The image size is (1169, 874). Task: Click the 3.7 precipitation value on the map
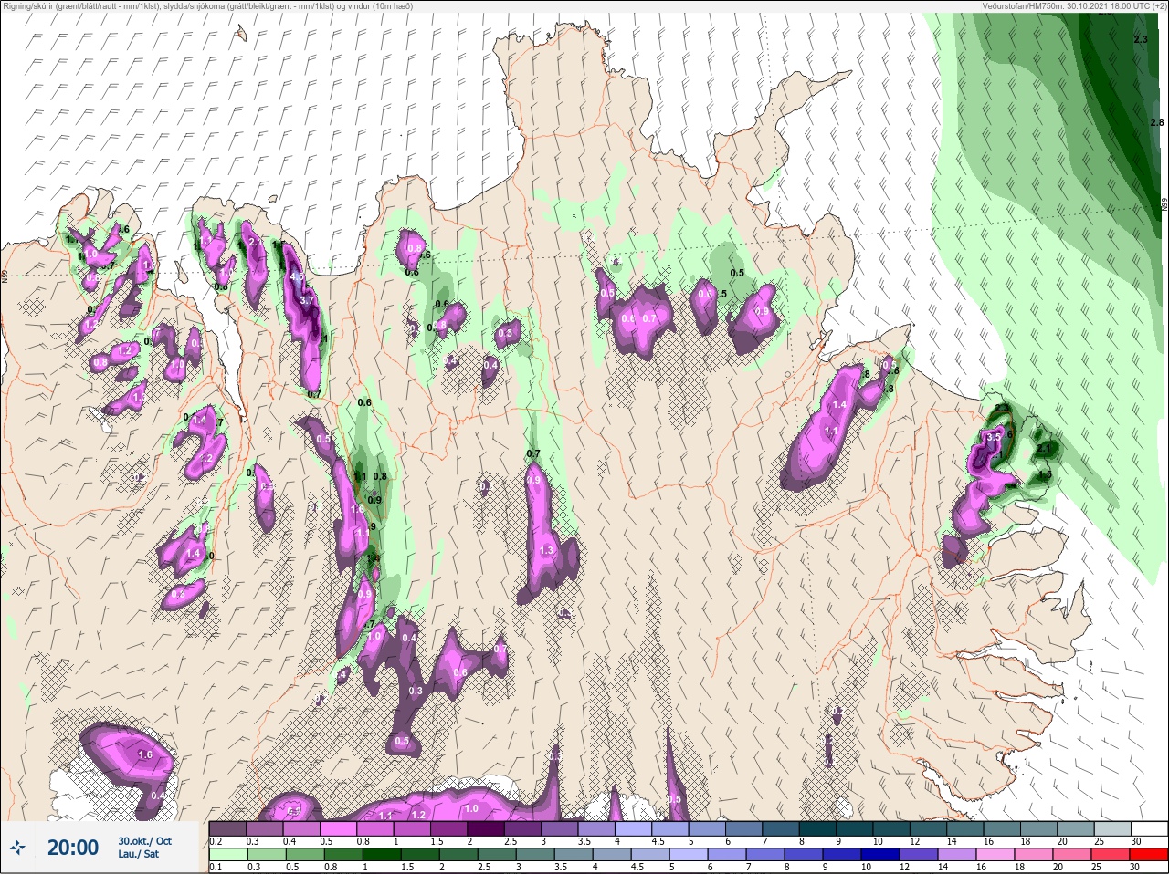click(307, 300)
